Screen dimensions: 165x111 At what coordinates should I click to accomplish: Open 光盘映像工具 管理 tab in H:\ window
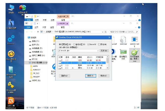(x=63, y=20)
